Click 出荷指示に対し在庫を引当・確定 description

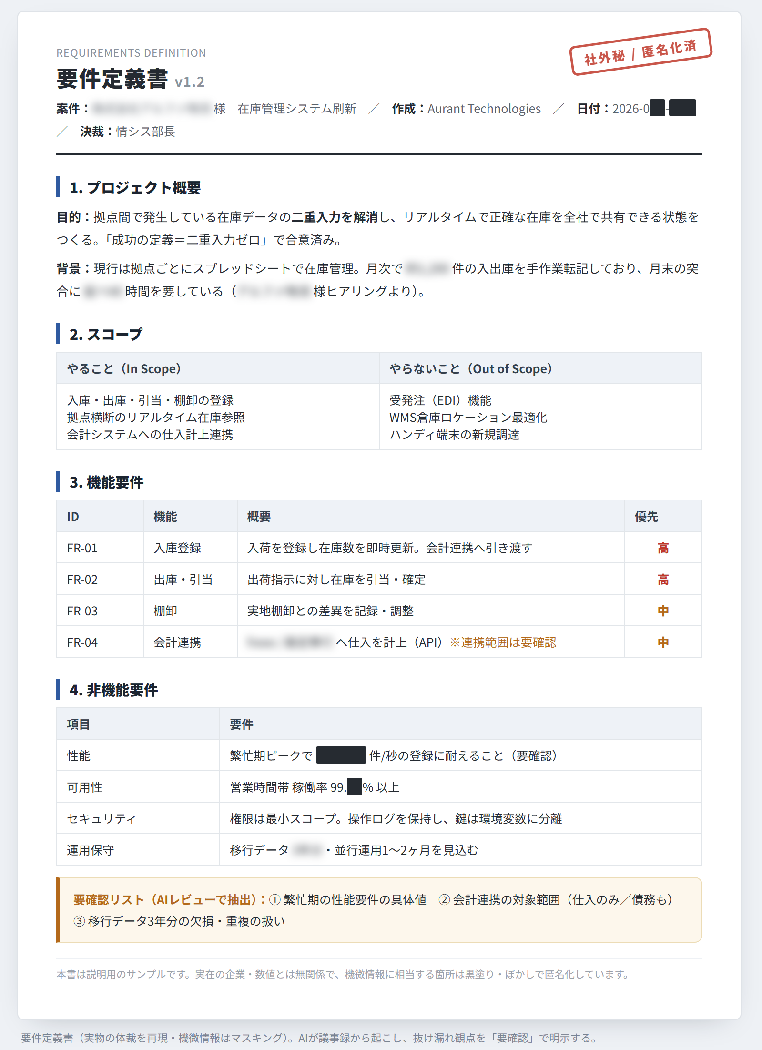[336, 580]
